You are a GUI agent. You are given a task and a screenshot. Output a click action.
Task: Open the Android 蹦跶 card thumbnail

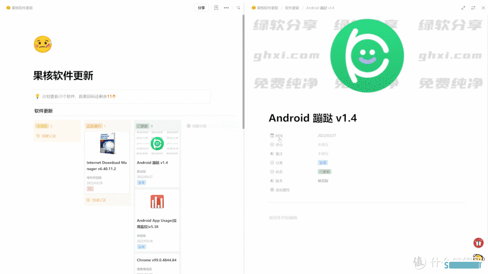(x=157, y=143)
